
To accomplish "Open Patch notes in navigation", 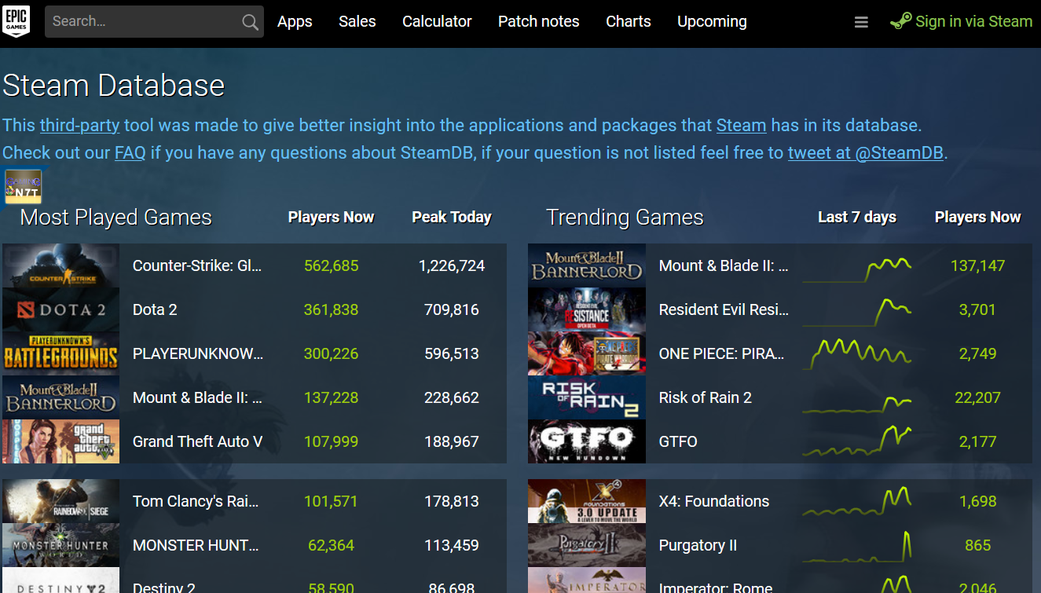I will pyautogui.click(x=539, y=22).
